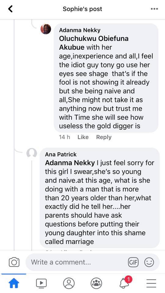The width and height of the screenshot is (165, 293).
Task: Tap the Adanma Nekky commenter name
Action: pos(80,30)
